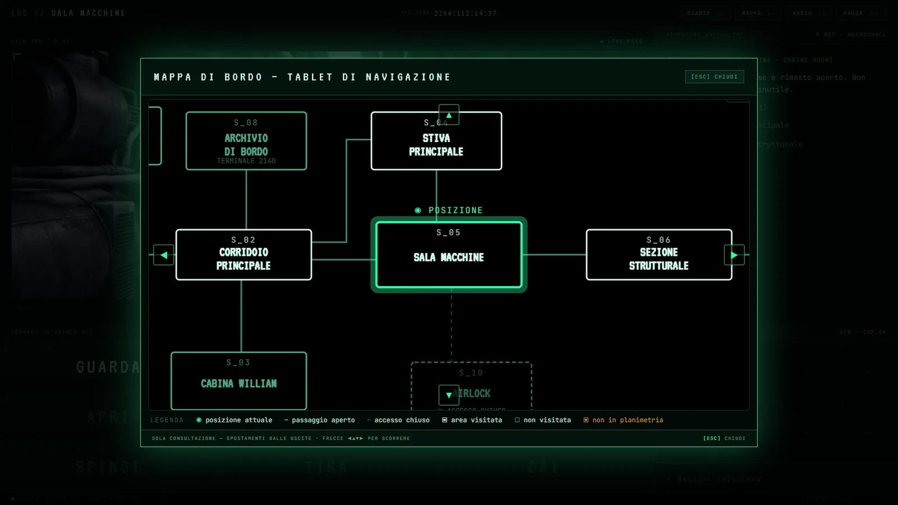
Task: Click the REC · AUTOSCROLL indicator in background
Action: 851,35
